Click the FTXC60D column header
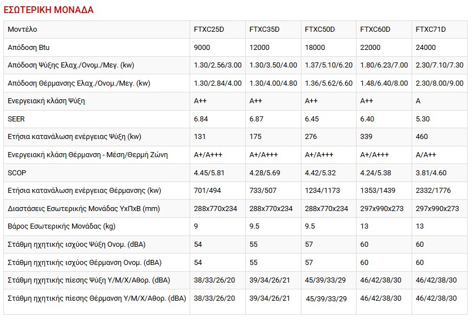 [x=375, y=30]
